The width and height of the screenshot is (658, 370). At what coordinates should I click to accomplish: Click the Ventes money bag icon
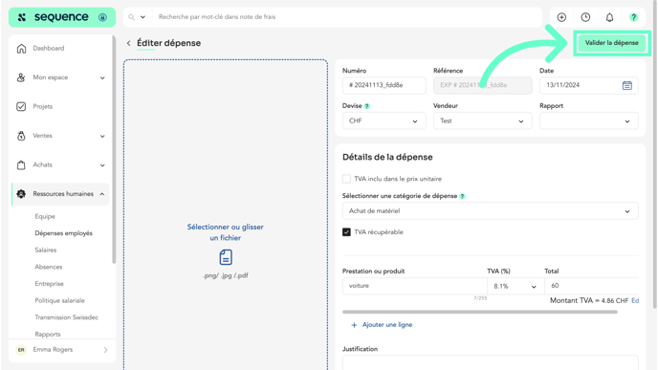coord(21,136)
